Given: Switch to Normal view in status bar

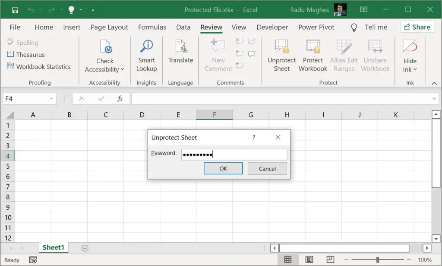Looking at the screenshot, I should pyautogui.click(x=288, y=260).
